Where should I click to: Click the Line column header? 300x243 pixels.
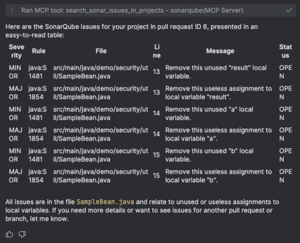click(x=157, y=51)
